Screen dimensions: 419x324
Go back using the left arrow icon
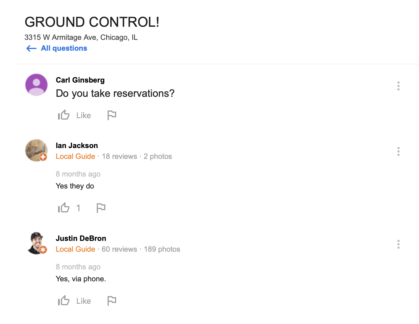pyautogui.click(x=31, y=48)
